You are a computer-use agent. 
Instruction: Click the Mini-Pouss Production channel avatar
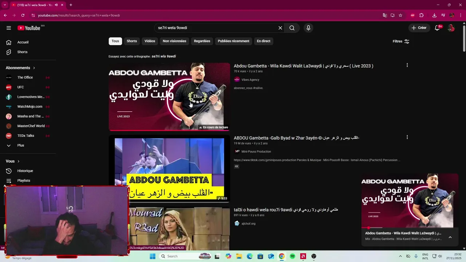coord(237,151)
